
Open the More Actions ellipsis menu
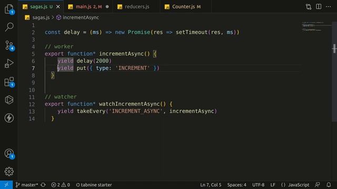[328, 7]
